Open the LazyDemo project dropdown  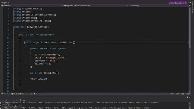[32, 6]
